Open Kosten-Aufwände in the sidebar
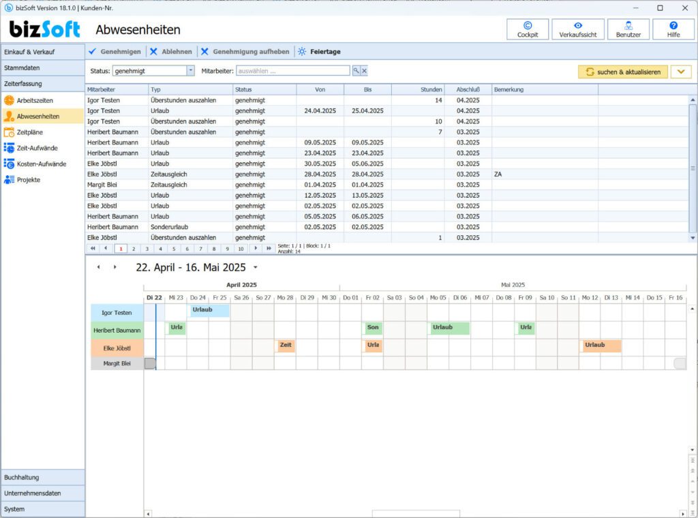 point(42,164)
